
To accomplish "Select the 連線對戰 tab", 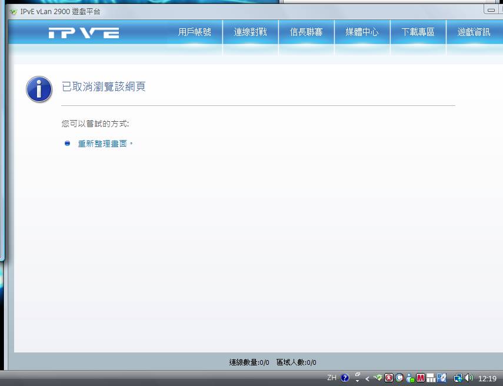I will (x=251, y=32).
